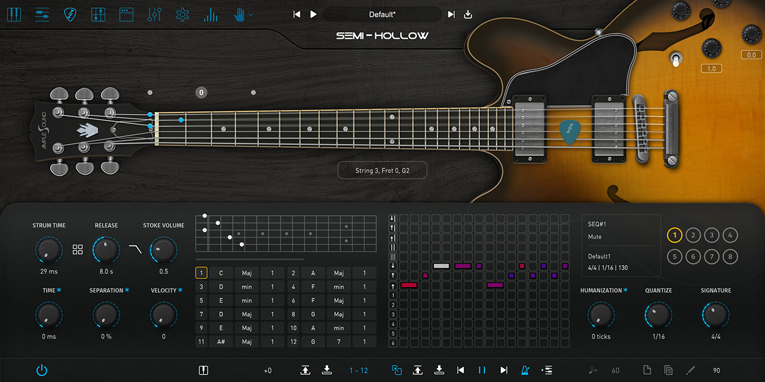Viewport: 765px width, 382px height.
Task: Skip sequencer to the beginning
Action: [461, 371]
